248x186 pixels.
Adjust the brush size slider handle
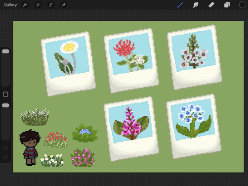5,51
